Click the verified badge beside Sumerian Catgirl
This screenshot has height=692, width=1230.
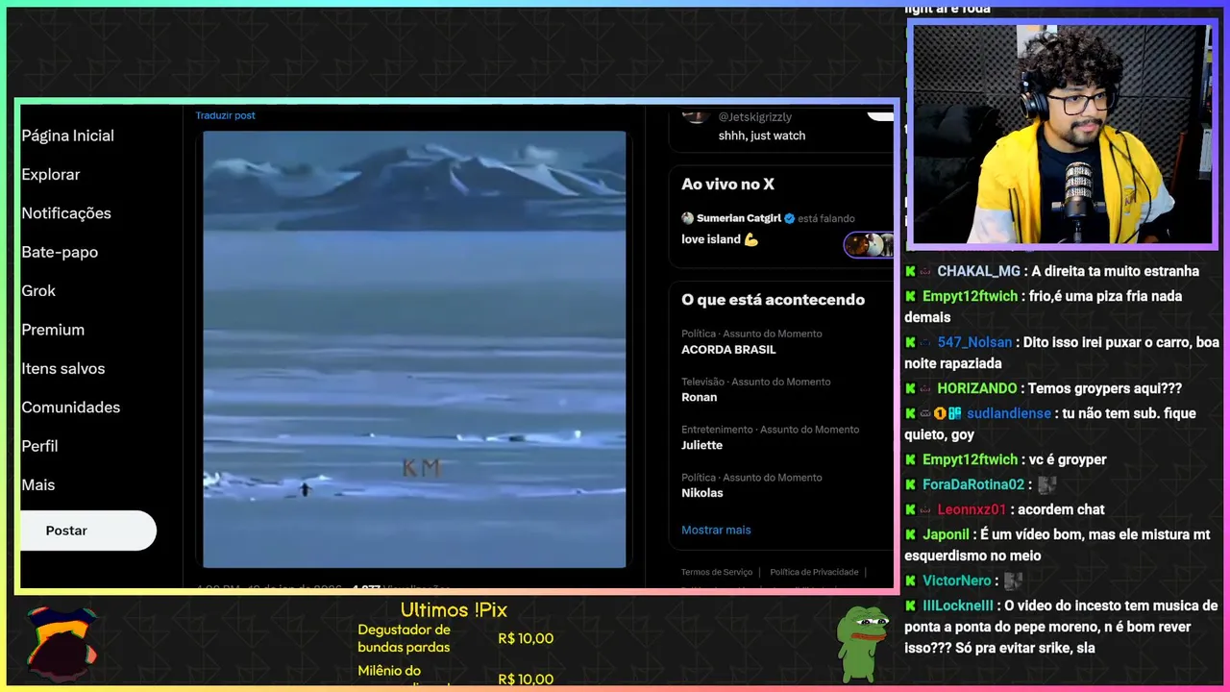tap(789, 218)
